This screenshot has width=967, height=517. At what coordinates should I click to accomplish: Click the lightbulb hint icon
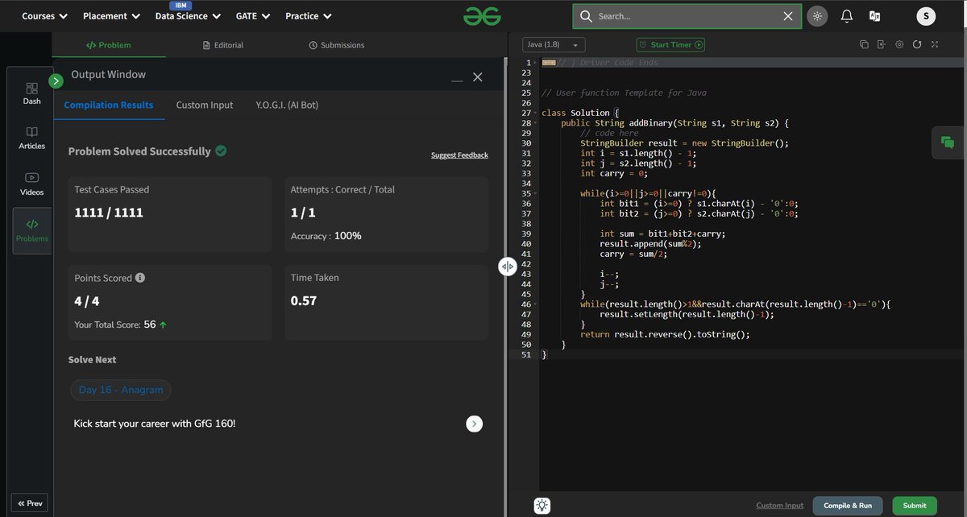(x=542, y=506)
